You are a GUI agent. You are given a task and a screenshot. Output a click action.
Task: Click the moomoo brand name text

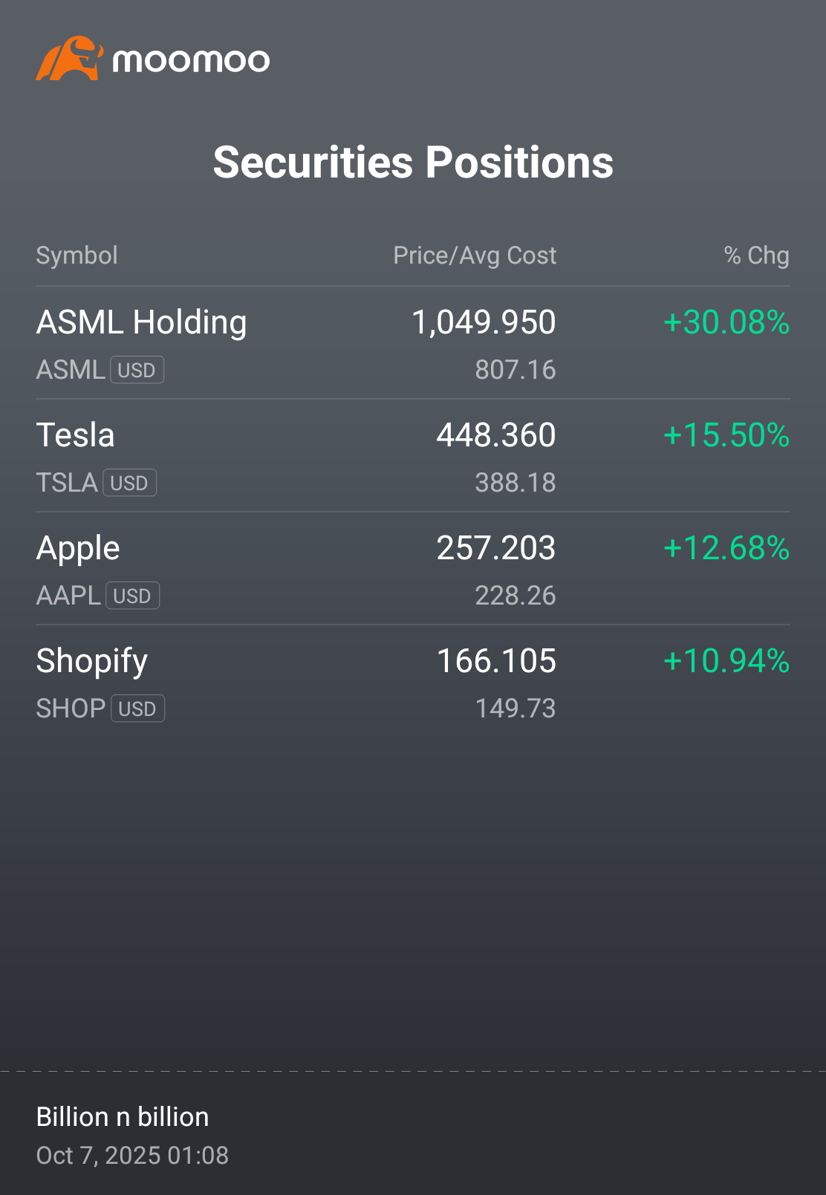point(191,61)
